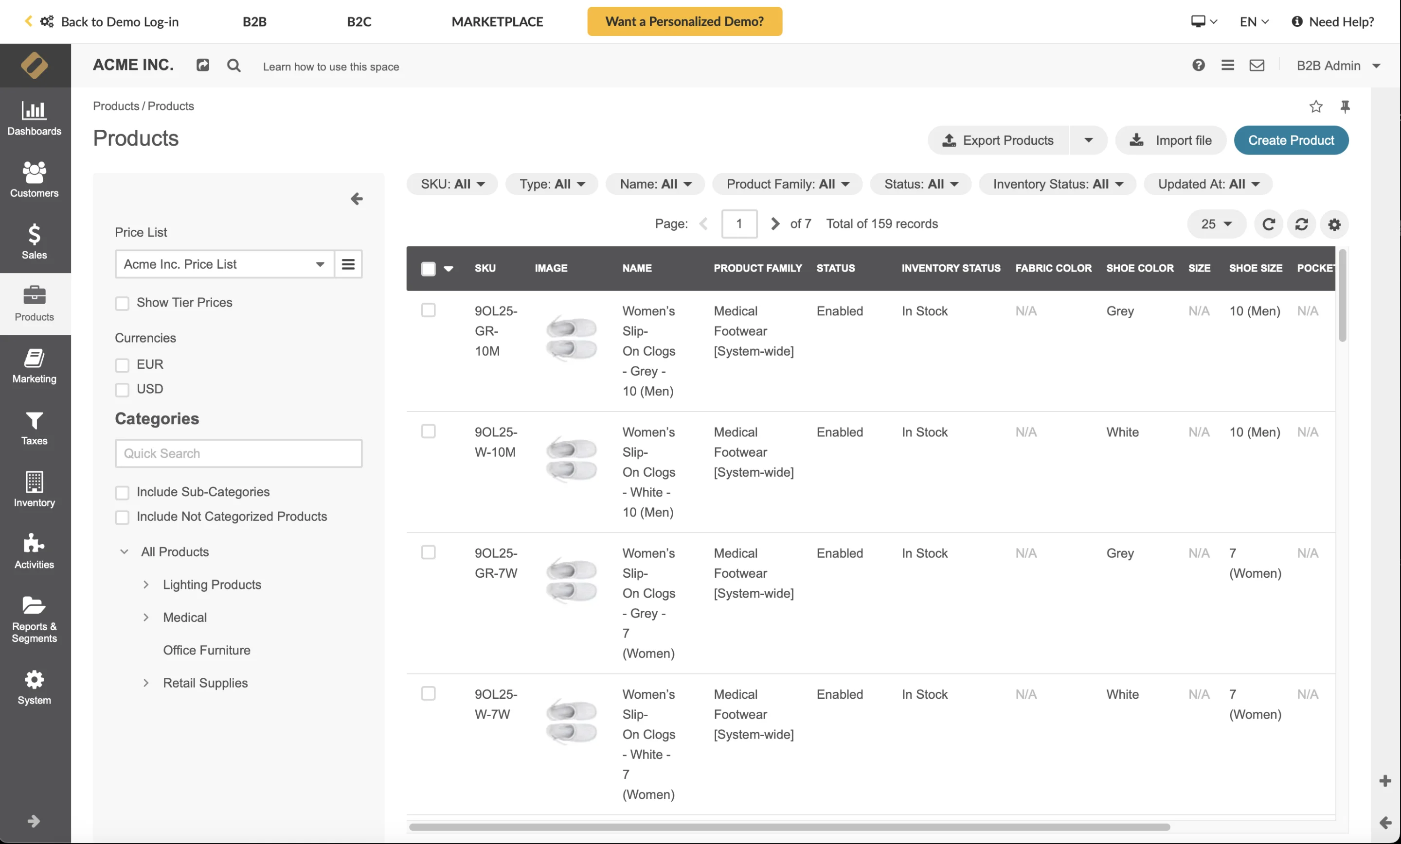
Task: Tick Include Sub-Categories checkbox
Action: click(x=122, y=492)
